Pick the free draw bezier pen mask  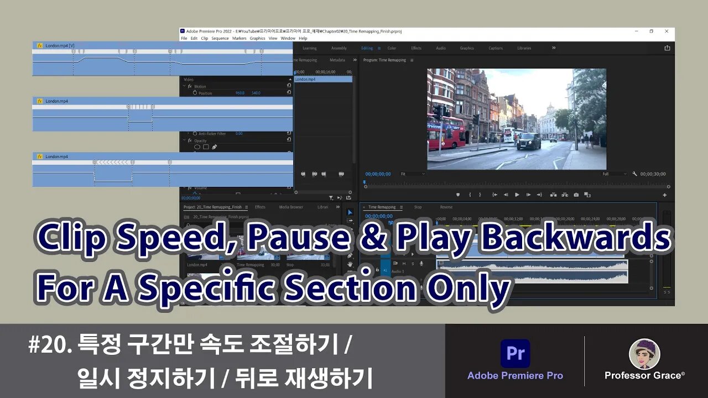pyautogui.click(x=214, y=147)
